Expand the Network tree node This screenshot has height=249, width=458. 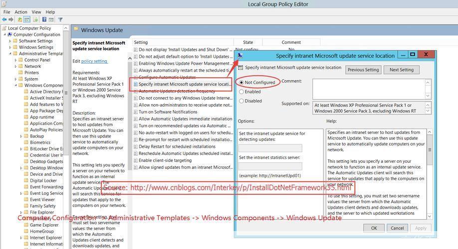click(16, 66)
